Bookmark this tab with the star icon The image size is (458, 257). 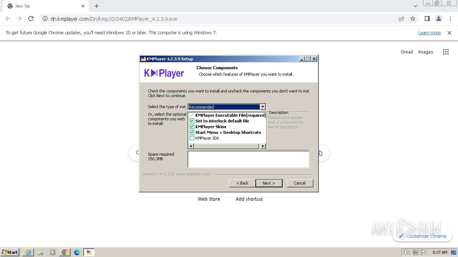point(413,19)
